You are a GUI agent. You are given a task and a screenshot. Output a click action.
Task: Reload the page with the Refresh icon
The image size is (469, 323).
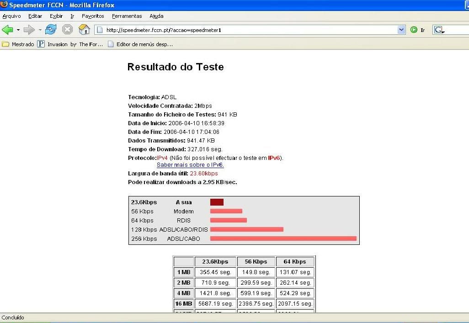click(x=51, y=29)
